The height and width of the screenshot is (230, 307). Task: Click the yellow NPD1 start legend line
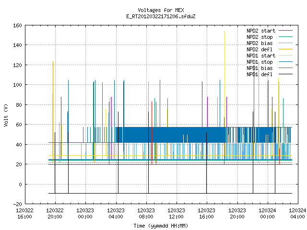[285, 56]
